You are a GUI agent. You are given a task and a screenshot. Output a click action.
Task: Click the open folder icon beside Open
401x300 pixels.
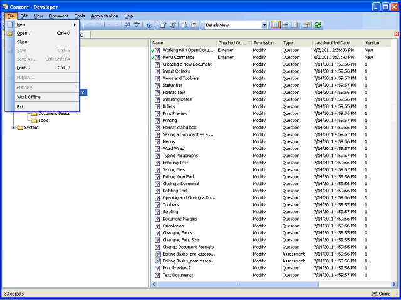click(x=10, y=33)
